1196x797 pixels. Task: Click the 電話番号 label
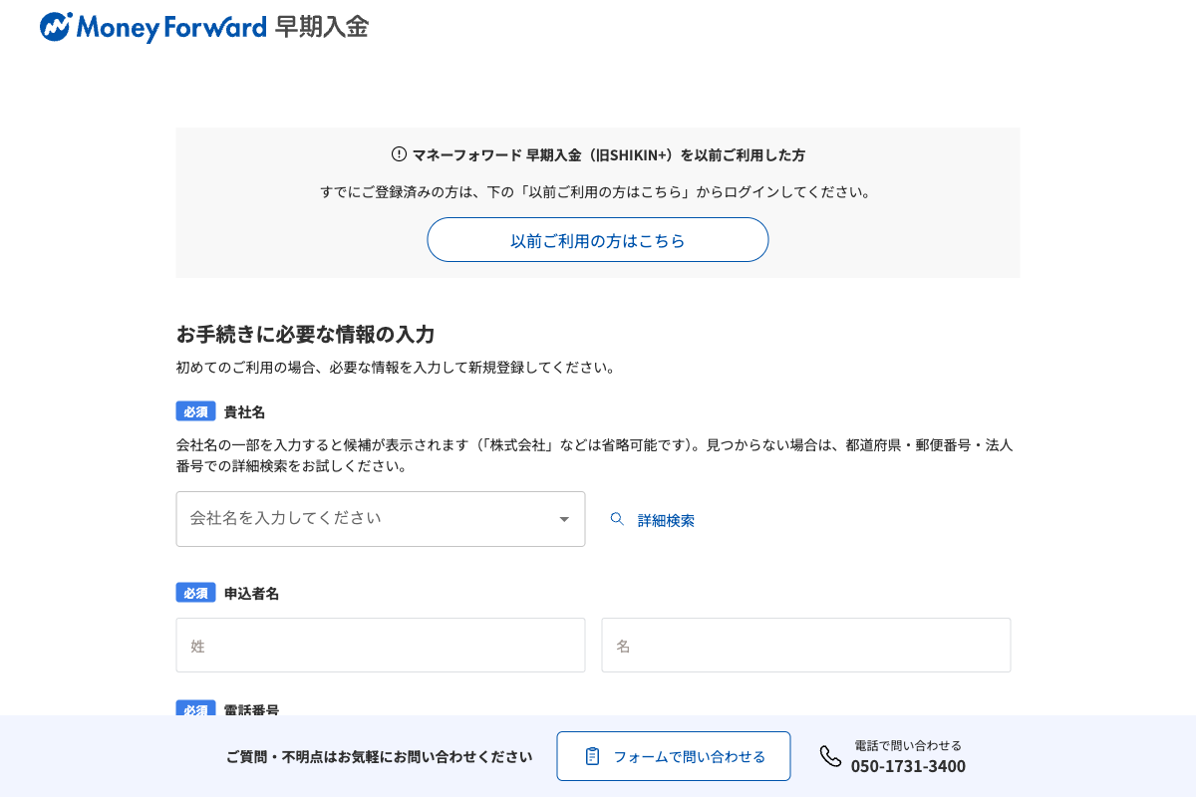click(x=251, y=709)
